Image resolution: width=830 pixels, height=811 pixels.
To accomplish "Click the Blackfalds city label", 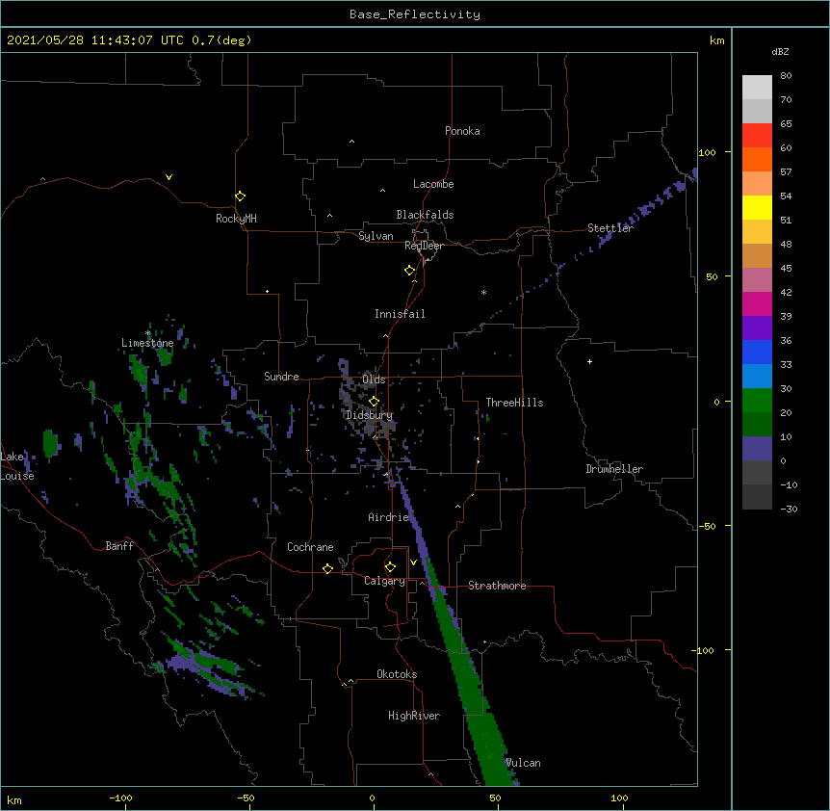I will pos(425,215).
